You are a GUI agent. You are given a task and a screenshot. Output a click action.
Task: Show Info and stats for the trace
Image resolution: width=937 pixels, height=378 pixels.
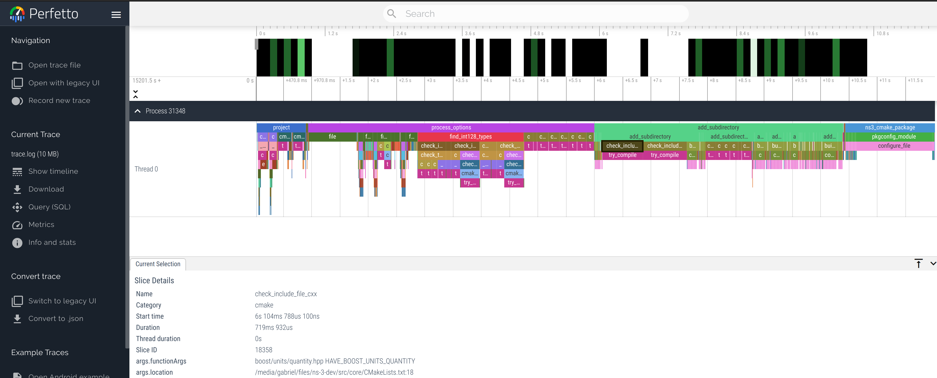tap(52, 242)
